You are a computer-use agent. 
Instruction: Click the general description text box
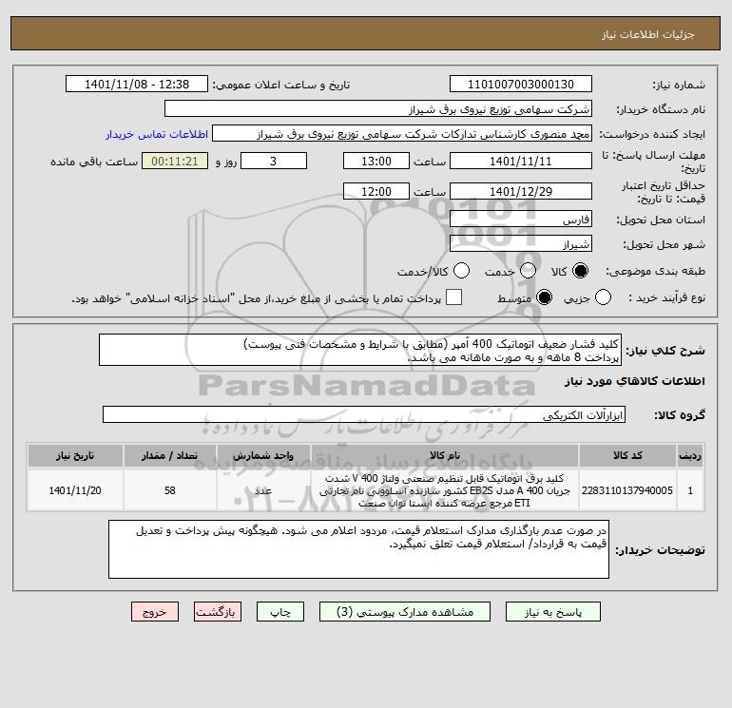tap(360, 350)
